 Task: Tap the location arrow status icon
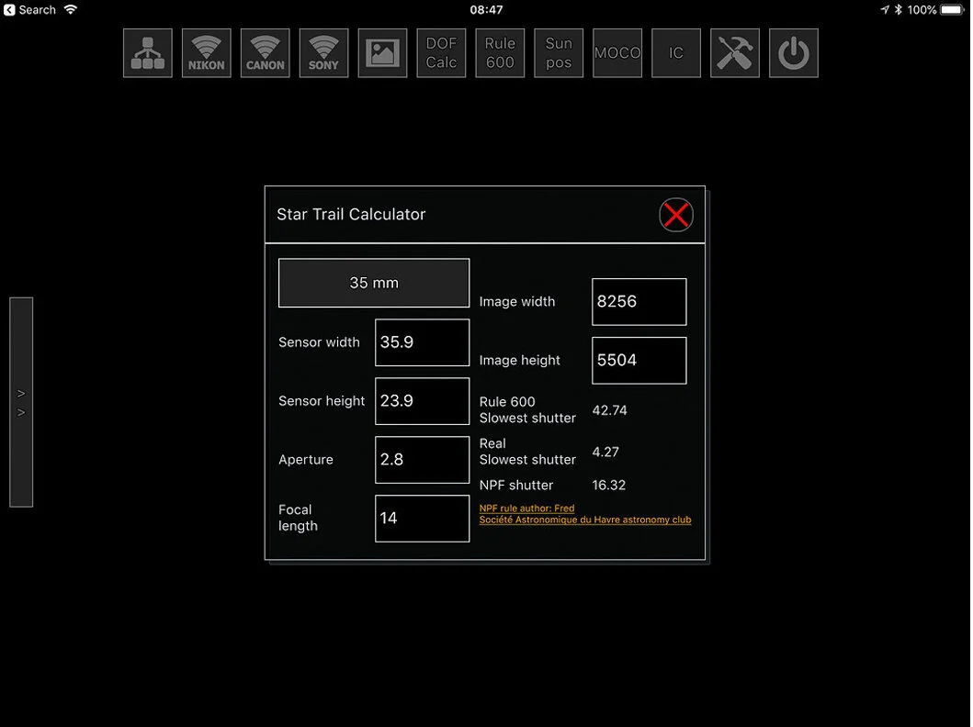coord(885,10)
